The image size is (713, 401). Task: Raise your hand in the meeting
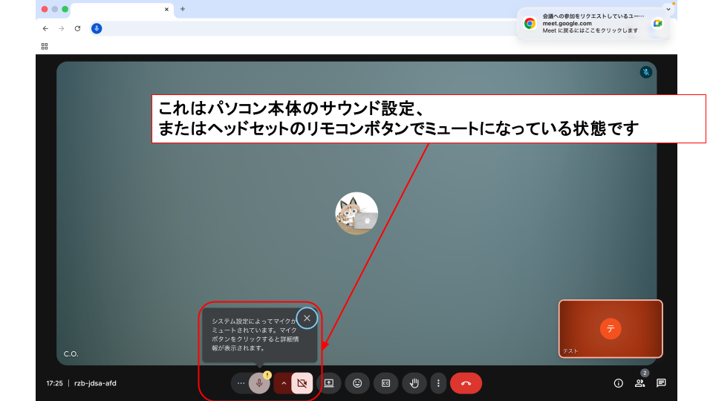(414, 383)
